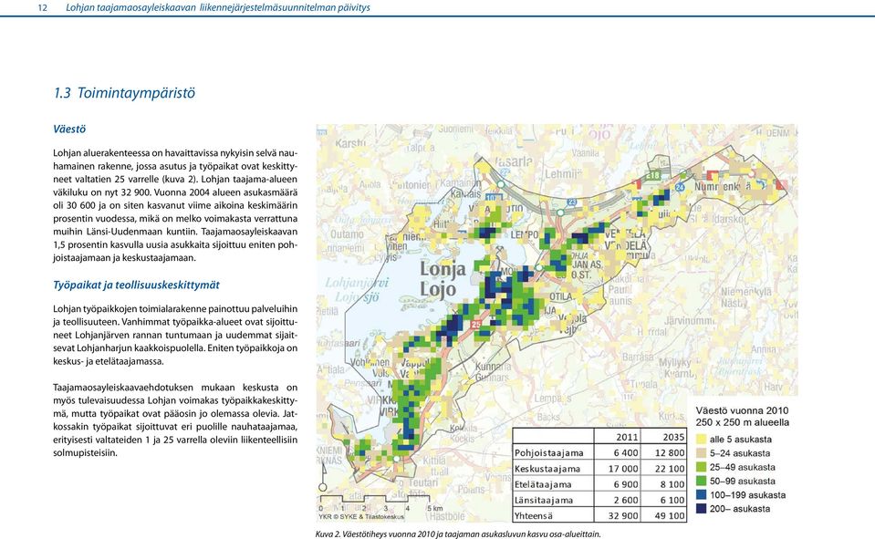Click the "Lohjanjärvi Lojosjö" lake label

[356, 290]
